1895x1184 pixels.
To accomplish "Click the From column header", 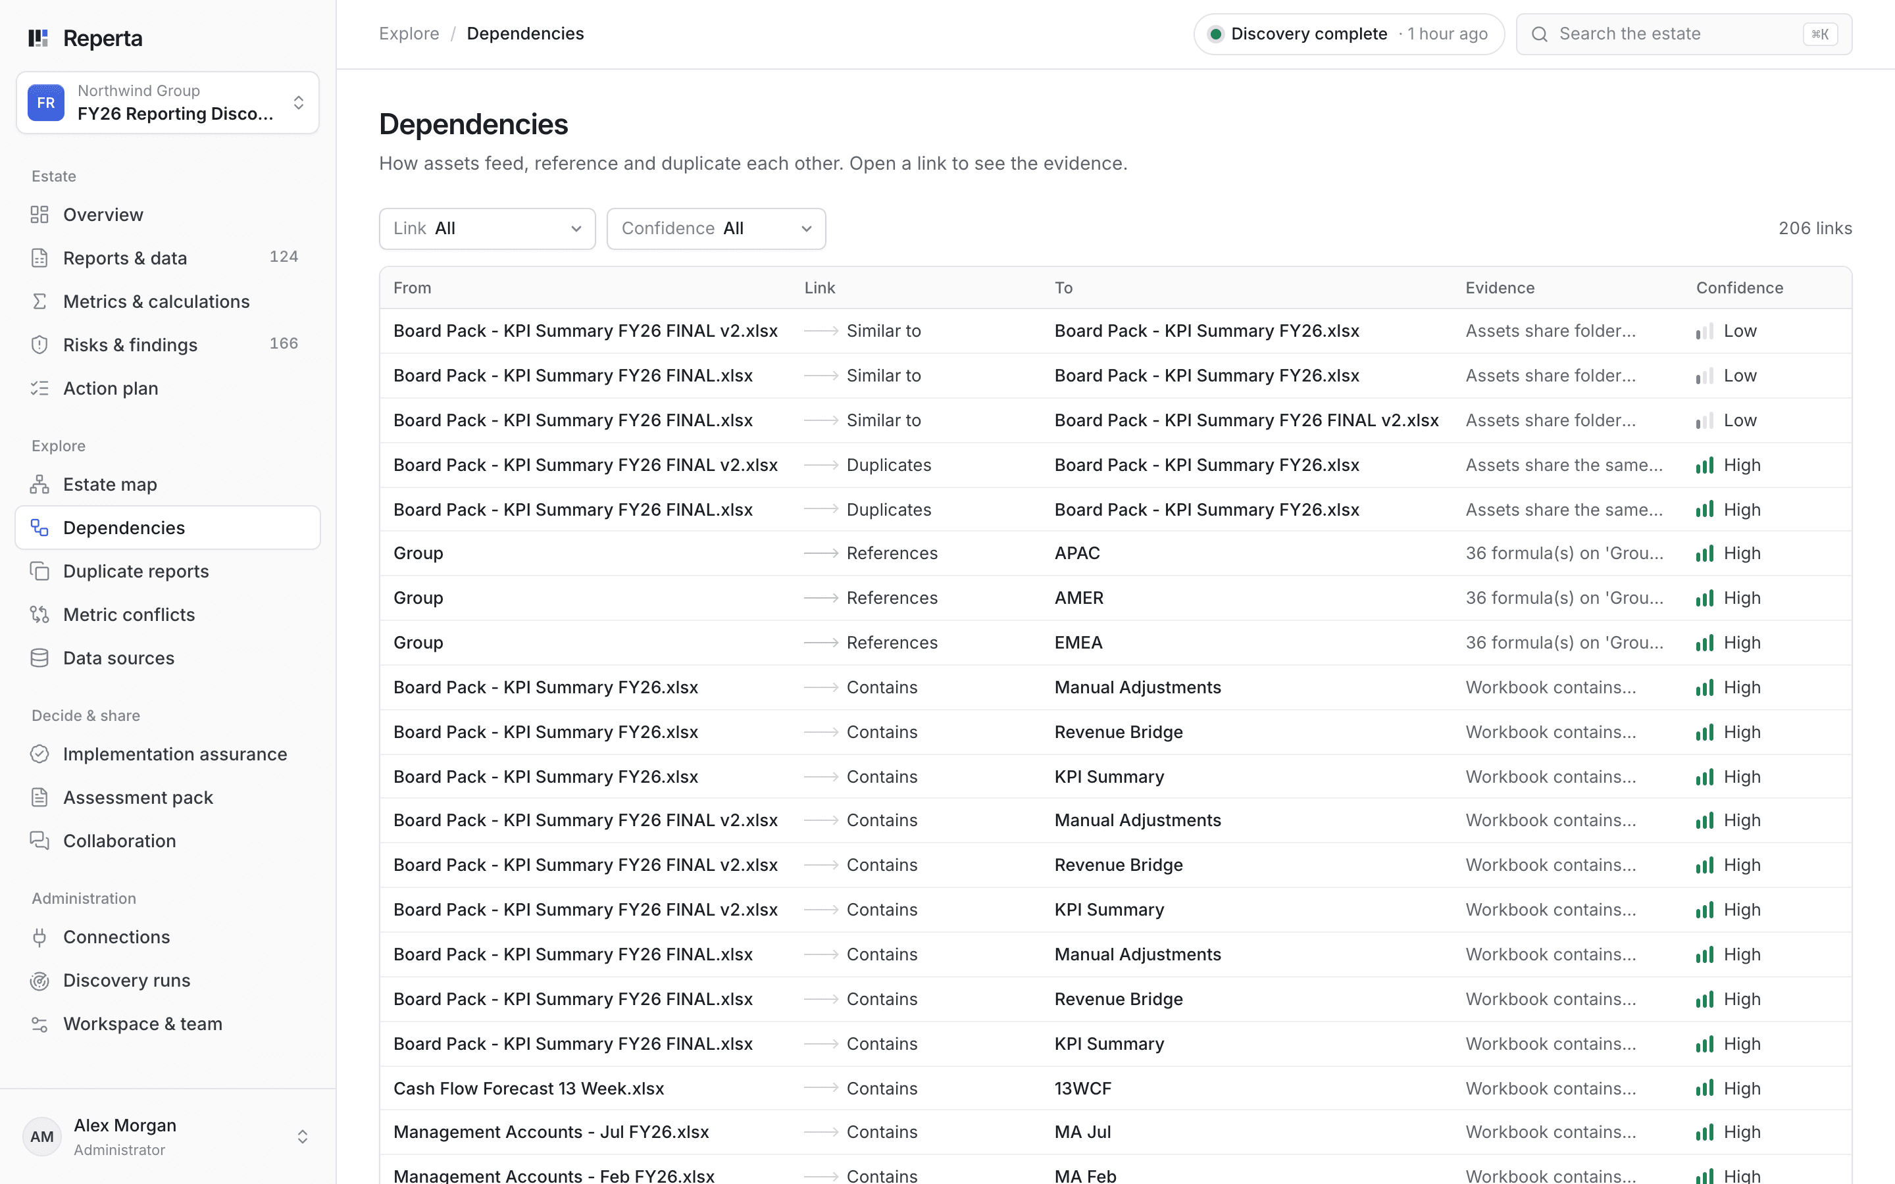I will (412, 288).
